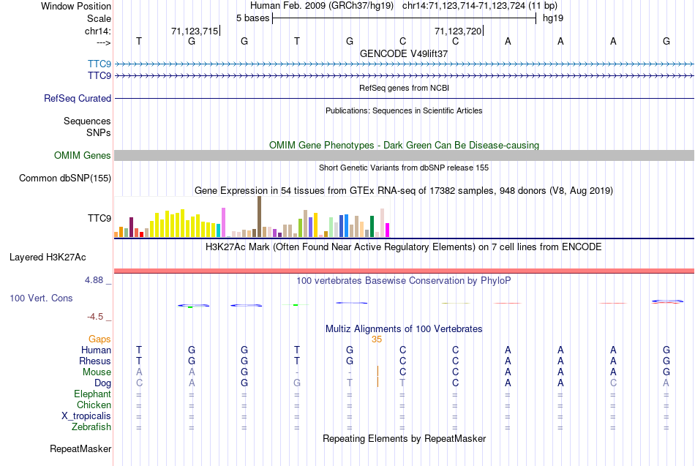Click the orange insertion mark in Mouse row
Image resolution: width=695 pixels, height=466 pixels.
click(377, 371)
